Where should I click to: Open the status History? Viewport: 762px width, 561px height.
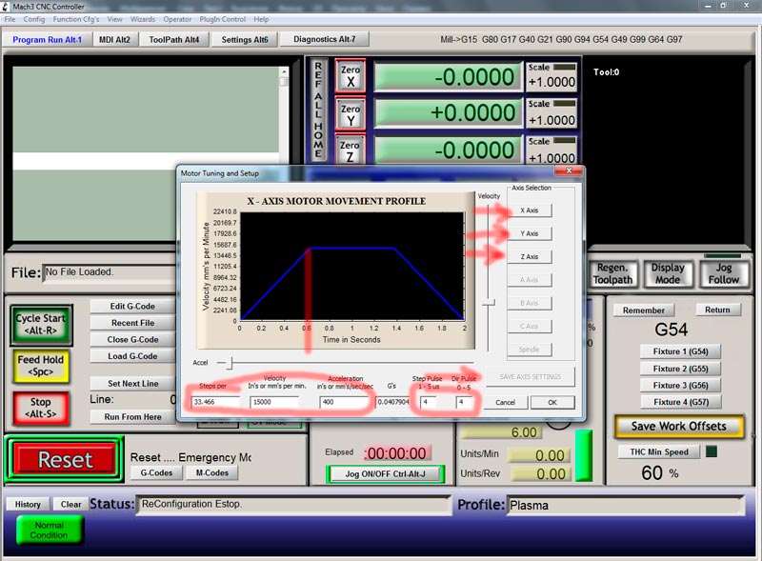[x=28, y=504]
